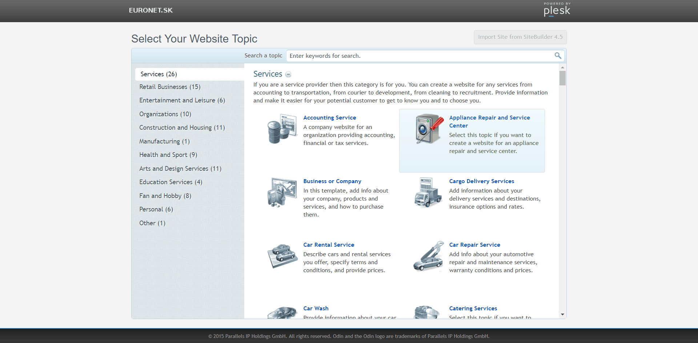Click the Car Rental Service icon
Image resolution: width=698 pixels, height=343 pixels.
282,256
